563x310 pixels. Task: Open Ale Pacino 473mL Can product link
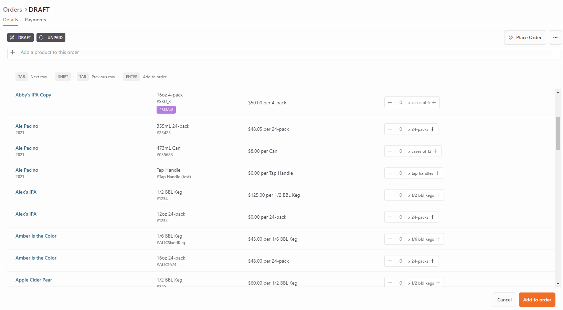pos(27,148)
